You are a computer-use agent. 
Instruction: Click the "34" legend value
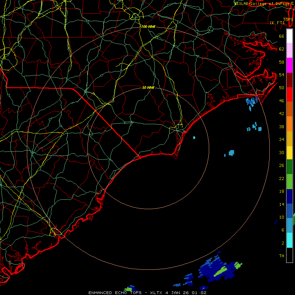[282, 140]
